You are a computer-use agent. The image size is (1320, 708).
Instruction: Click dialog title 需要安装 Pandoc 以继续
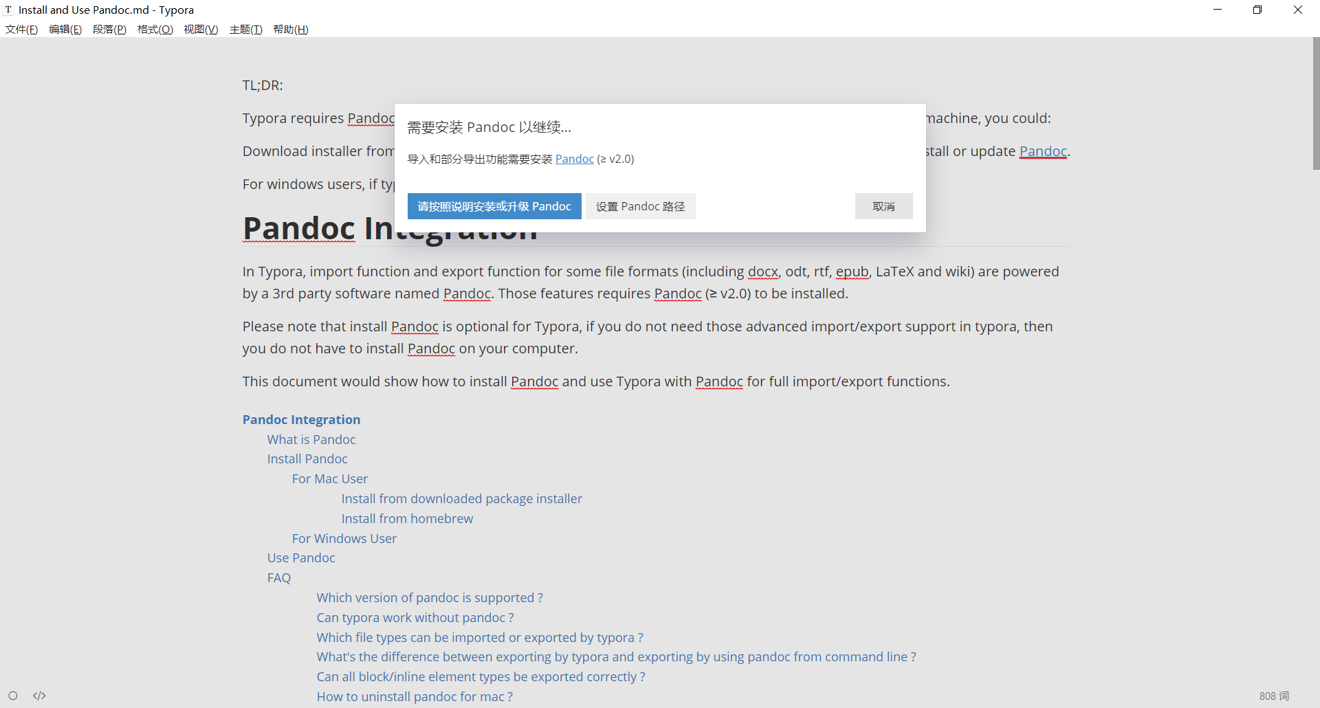tap(489, 127)
